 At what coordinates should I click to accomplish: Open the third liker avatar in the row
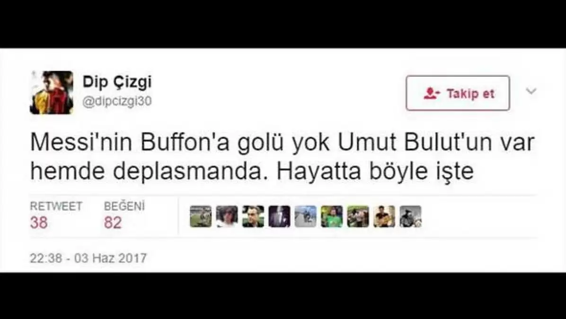click(253, 216)
